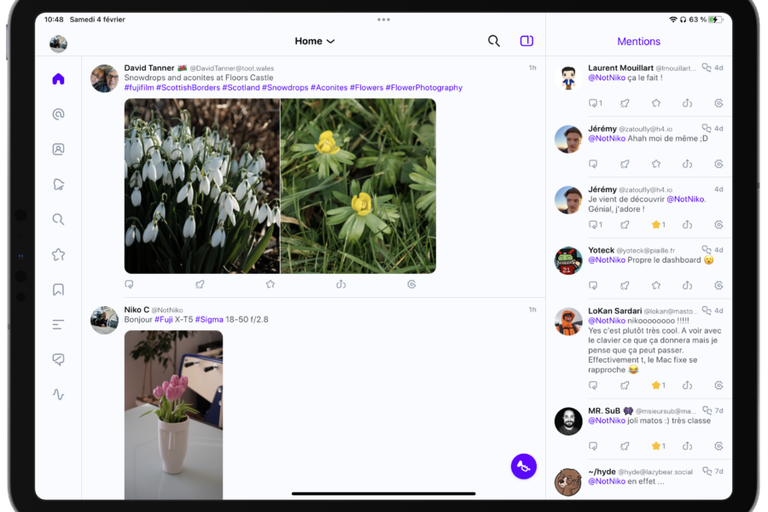Screen dimensions: 768x512
Task: Open MR. SuB's avatar in Mentions
Action: [568, 422]
